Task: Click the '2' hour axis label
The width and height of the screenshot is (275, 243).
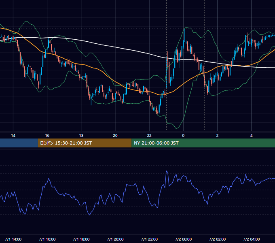Action: (x=217, y=136)
